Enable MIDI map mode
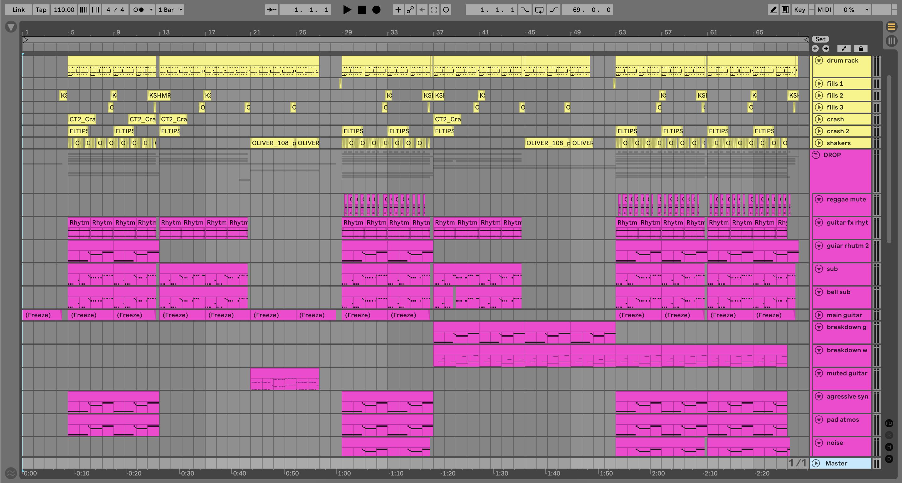The image size is (902, 483). 824,10
